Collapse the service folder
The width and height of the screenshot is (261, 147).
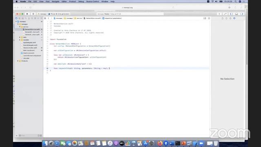[x=20, y=27]
